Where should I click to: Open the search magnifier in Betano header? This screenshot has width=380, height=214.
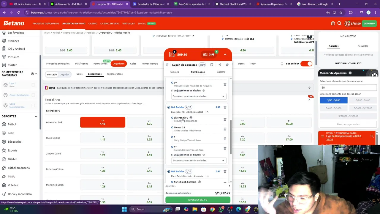tap(339, 23)
